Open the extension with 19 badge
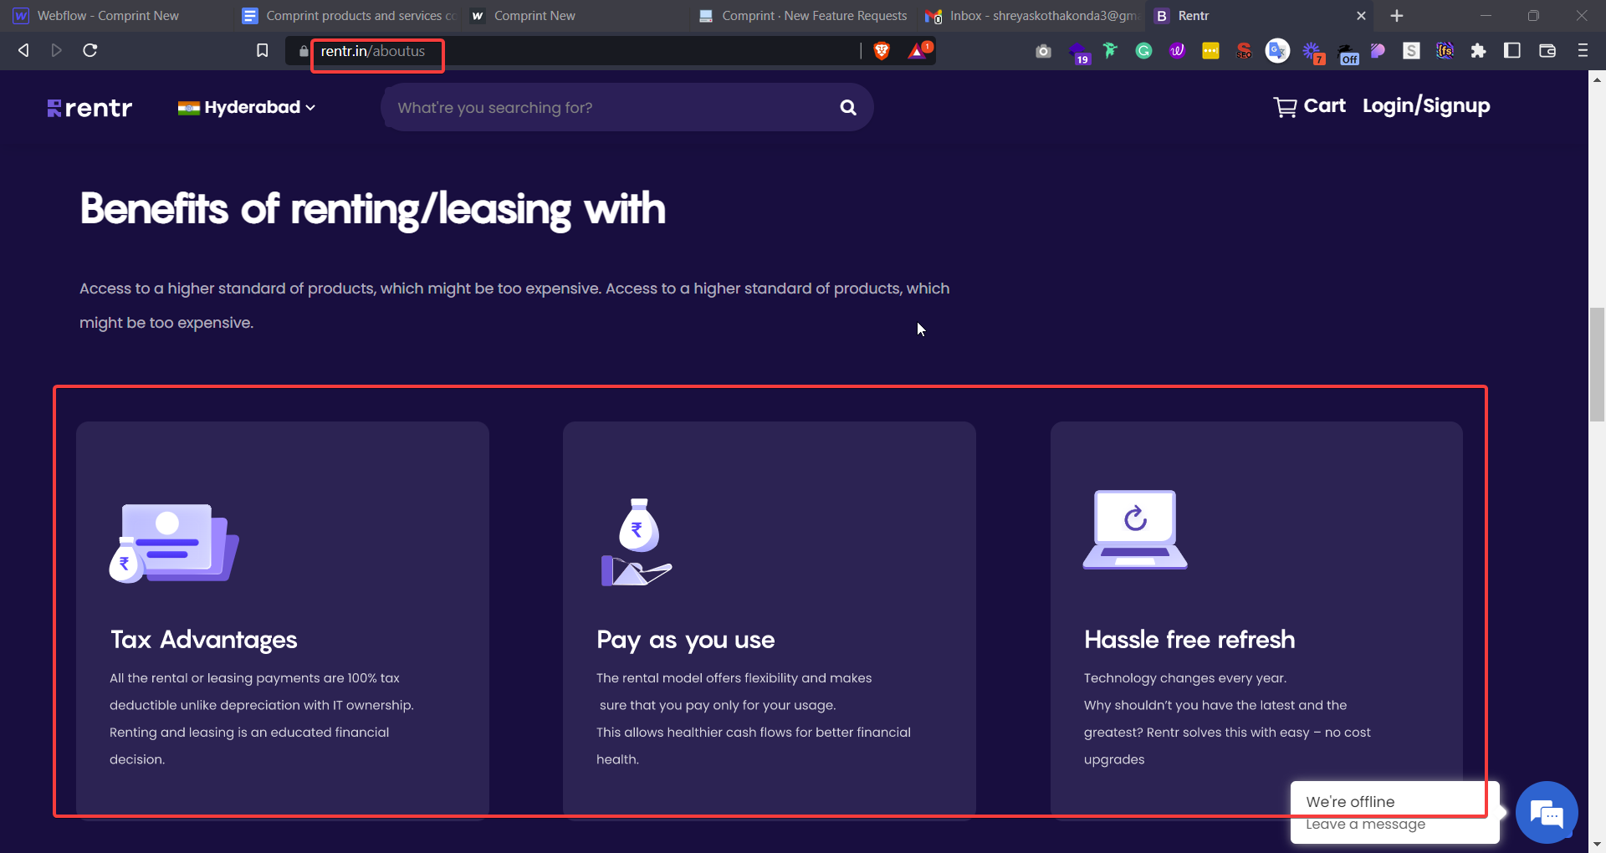 point(1079,54)
